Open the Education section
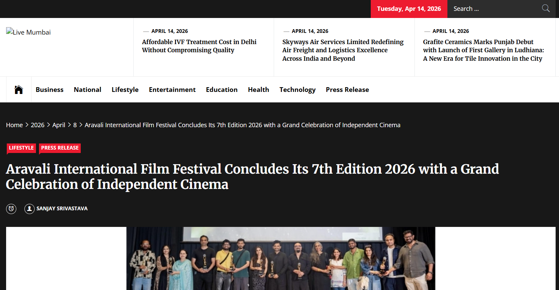 click(221, 90)
